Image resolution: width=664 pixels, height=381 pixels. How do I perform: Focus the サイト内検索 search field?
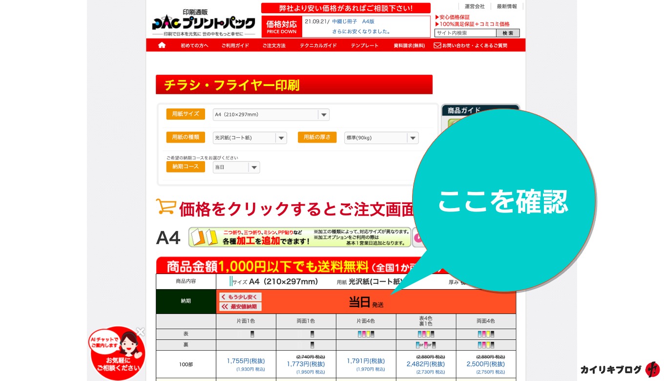click(465, 33)
